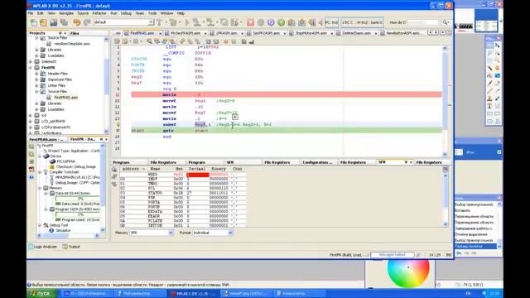Image resolution: width=530 pixels, height=298 pixels.
Task: Click the grey Pause debugger icon
Action: (x=261, y=22)
